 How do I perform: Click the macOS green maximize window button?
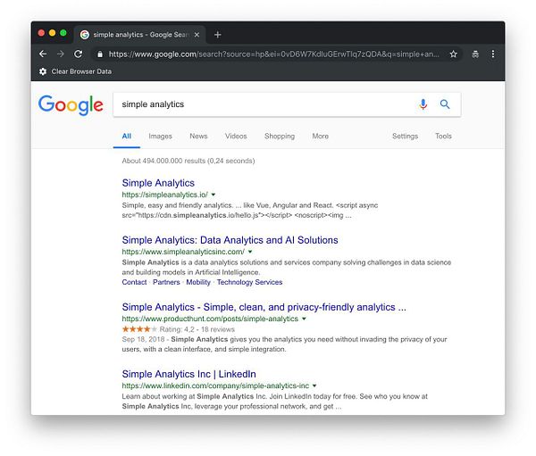coord(63,33)
